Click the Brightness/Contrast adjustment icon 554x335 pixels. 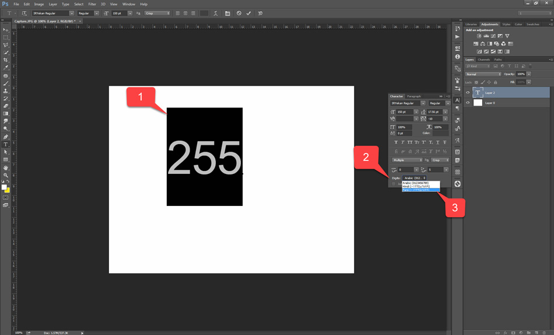pyautogui.click(x=479, y=36)
